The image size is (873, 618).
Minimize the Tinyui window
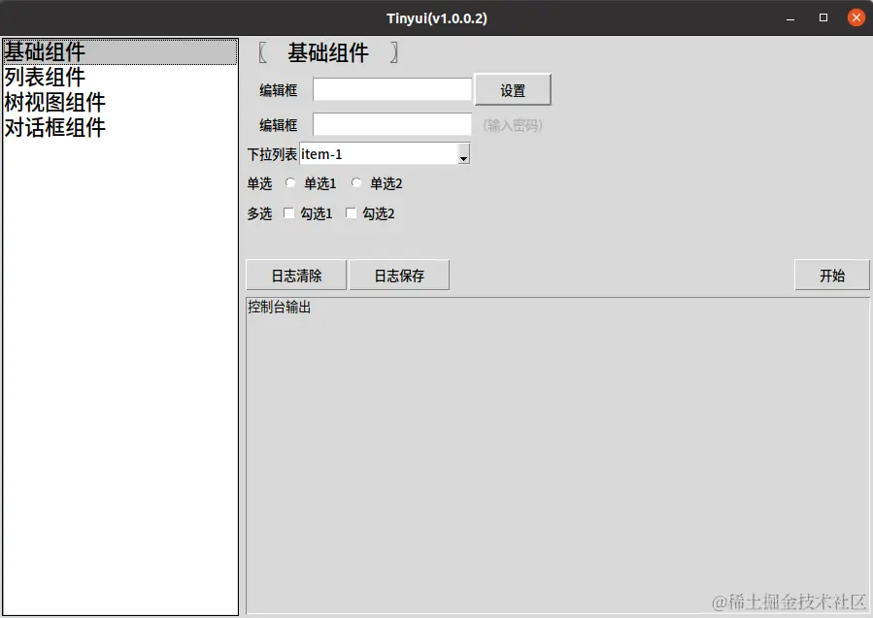click(x=790, y=18)
